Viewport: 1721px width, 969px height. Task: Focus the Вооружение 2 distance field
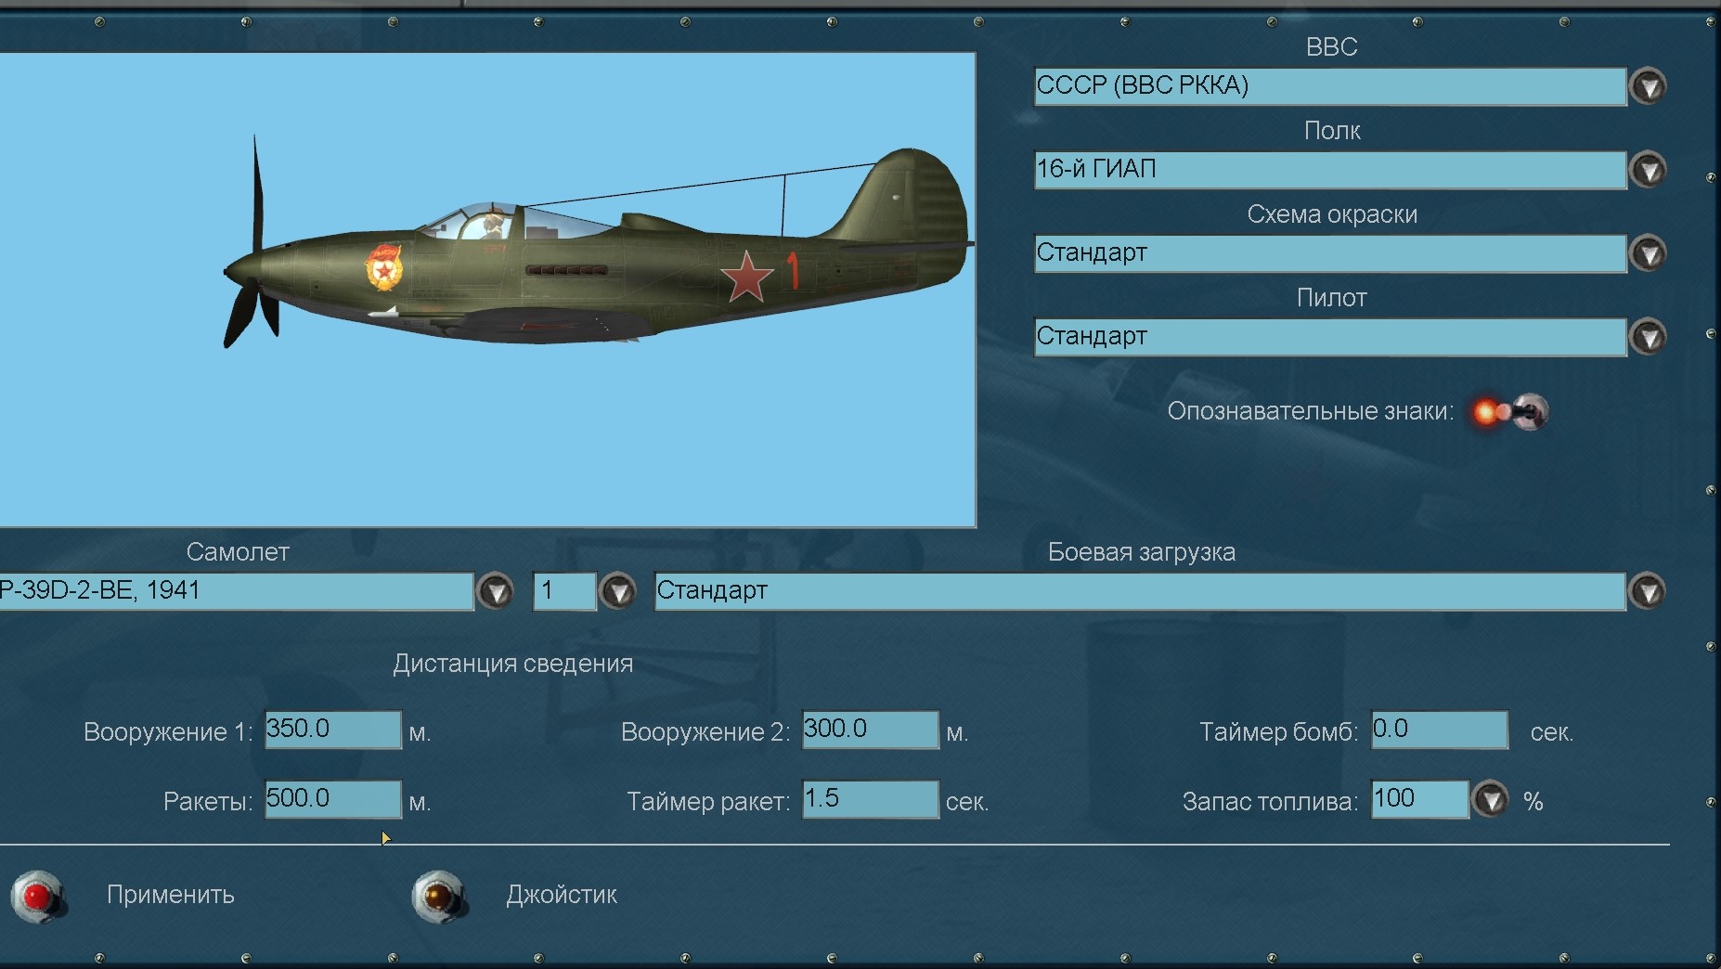point(870,730)
